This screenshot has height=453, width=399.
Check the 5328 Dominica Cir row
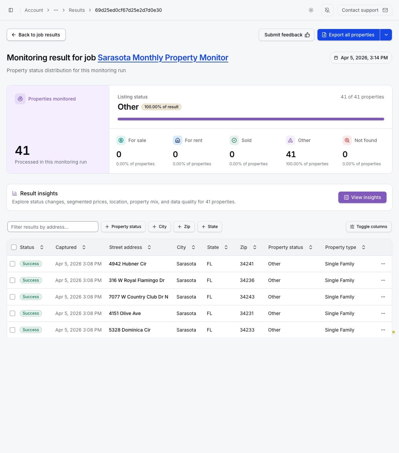(x=12, y=330)
